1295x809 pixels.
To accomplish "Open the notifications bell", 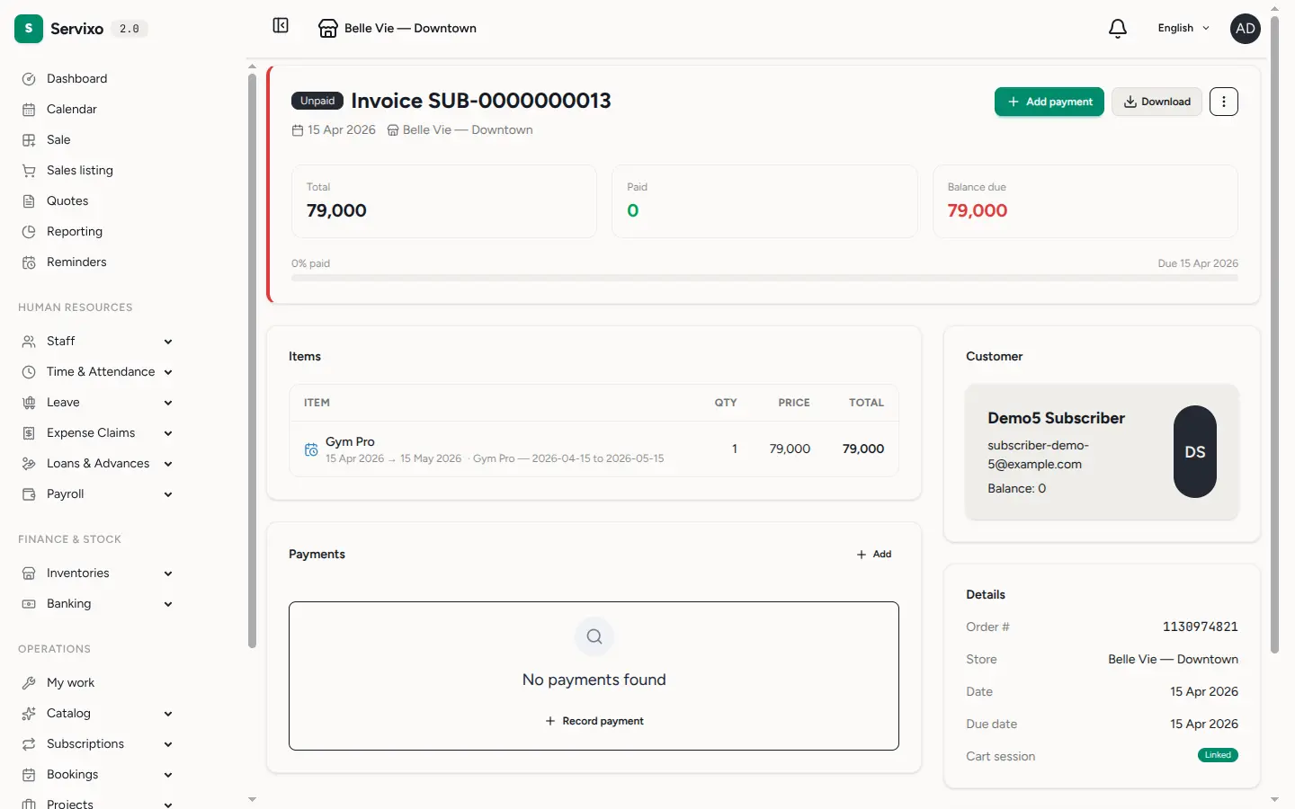I will click(1118, 29).
